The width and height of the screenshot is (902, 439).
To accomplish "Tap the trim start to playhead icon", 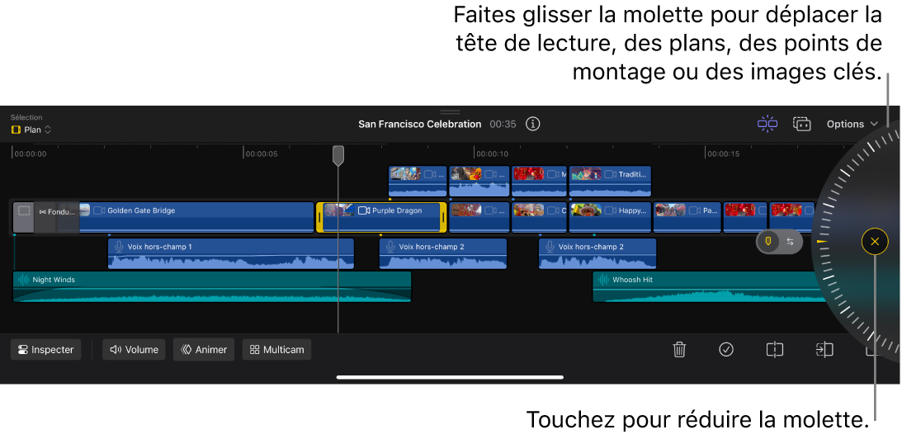I will click(824, 349).
